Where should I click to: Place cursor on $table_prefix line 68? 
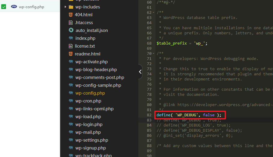click(182, 43)
